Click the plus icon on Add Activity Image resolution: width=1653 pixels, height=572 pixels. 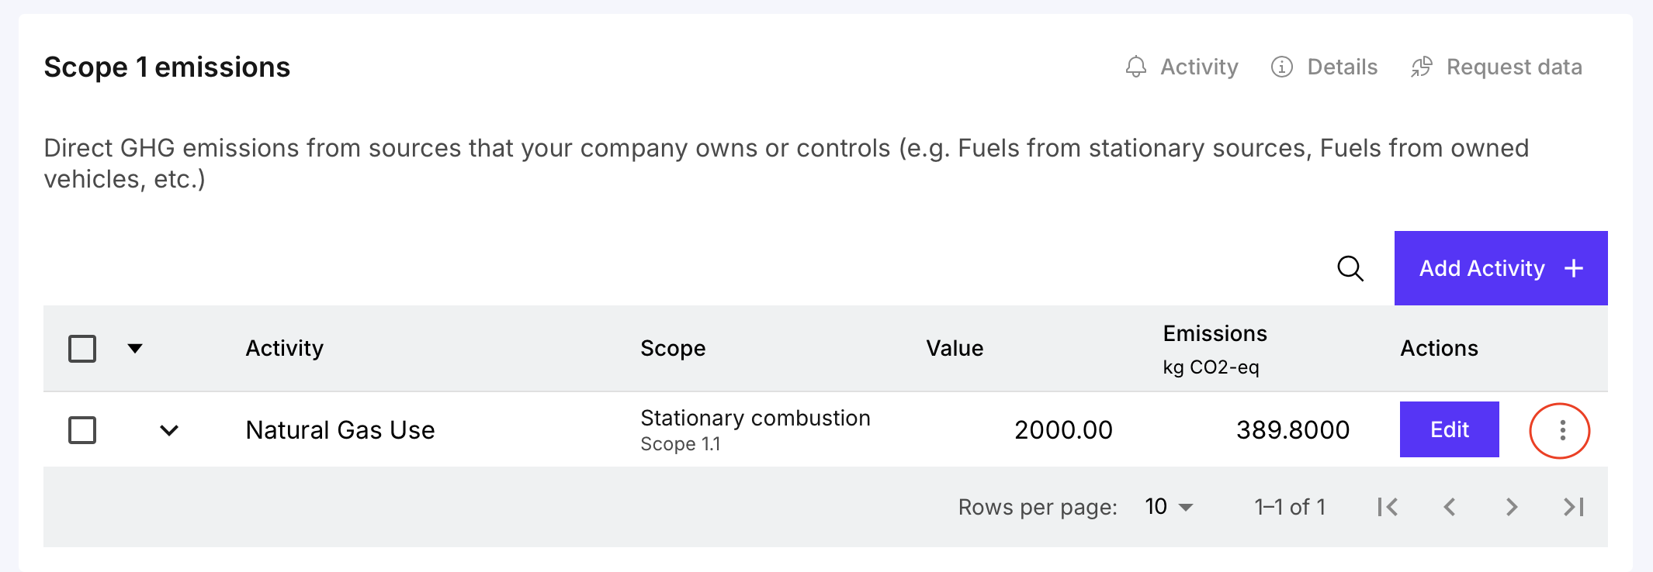tap(1574, 268)
